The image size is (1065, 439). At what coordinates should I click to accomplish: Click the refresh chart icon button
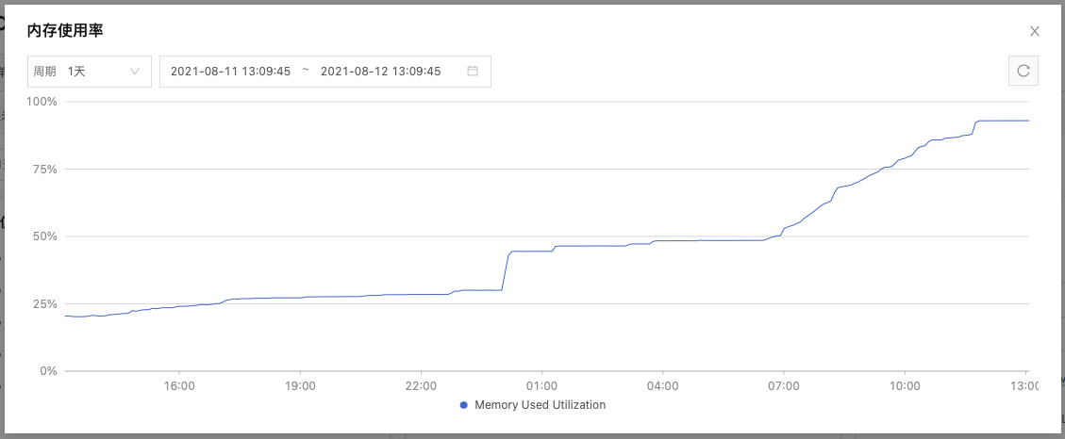(x=1023, y=71)
